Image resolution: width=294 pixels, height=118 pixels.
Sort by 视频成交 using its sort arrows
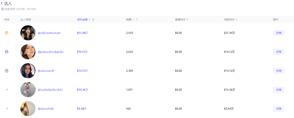236,19
